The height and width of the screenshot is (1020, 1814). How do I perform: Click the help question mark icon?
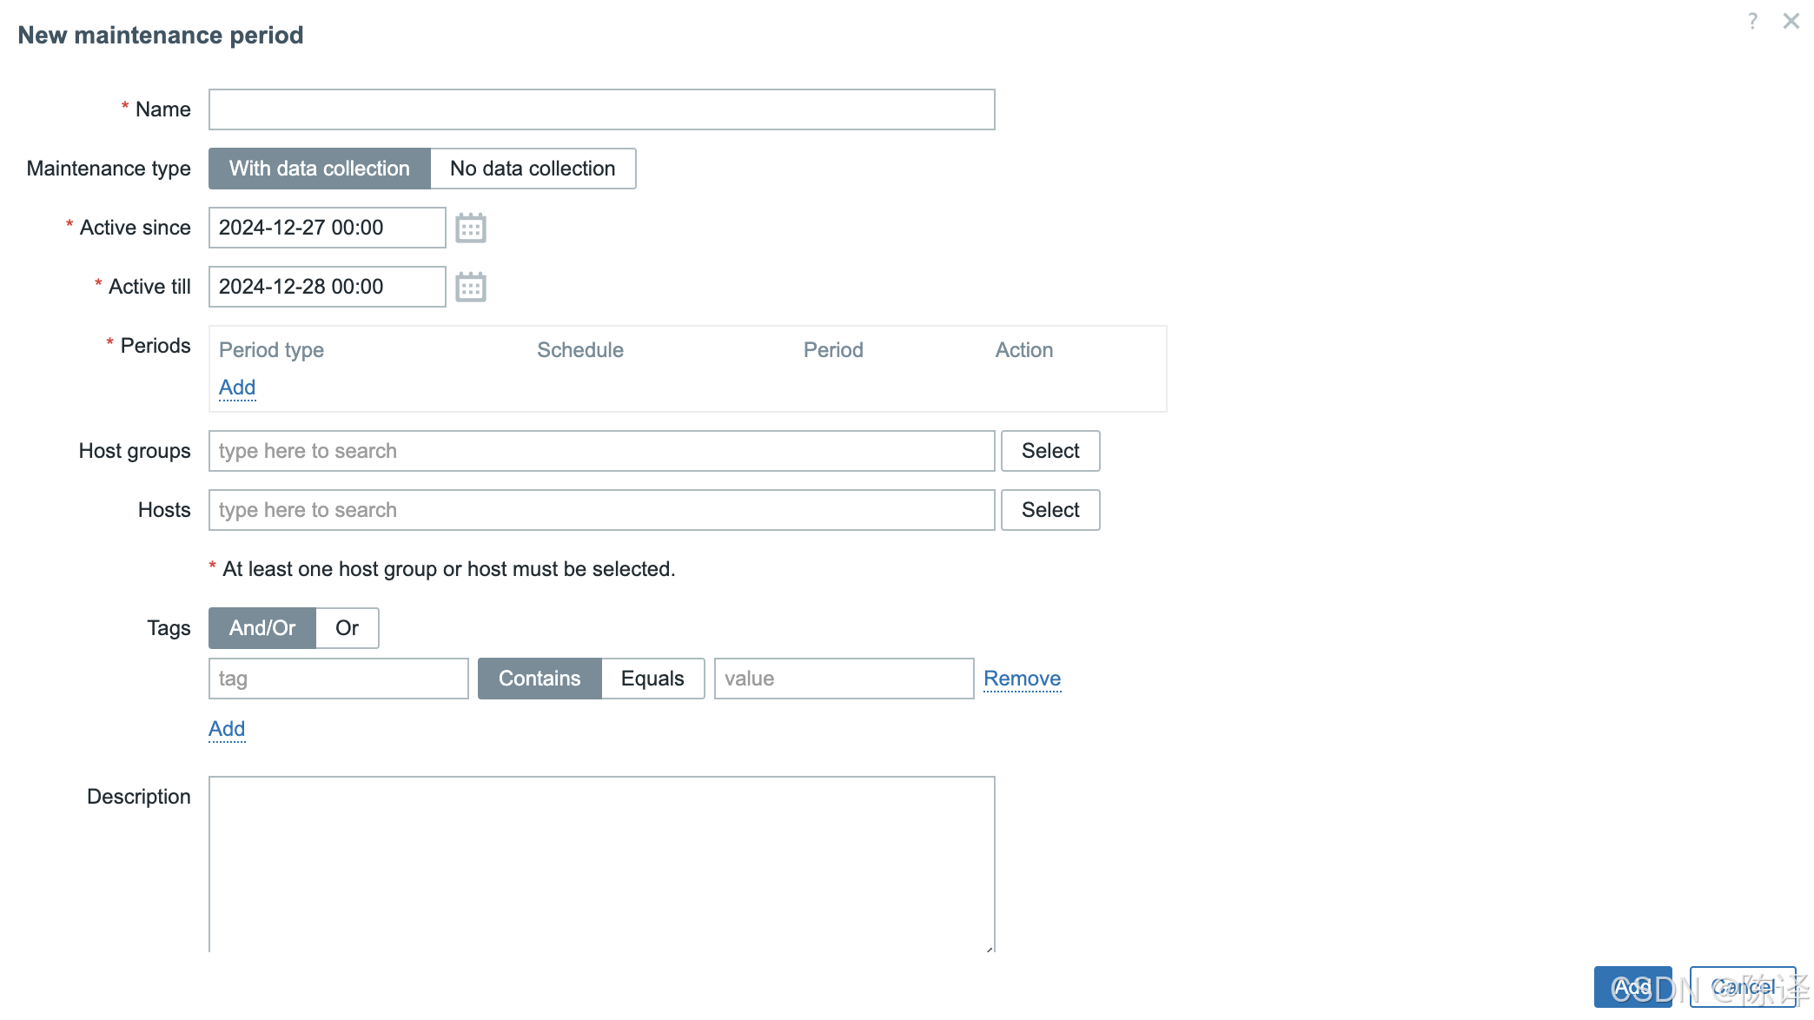[1752, 21]
